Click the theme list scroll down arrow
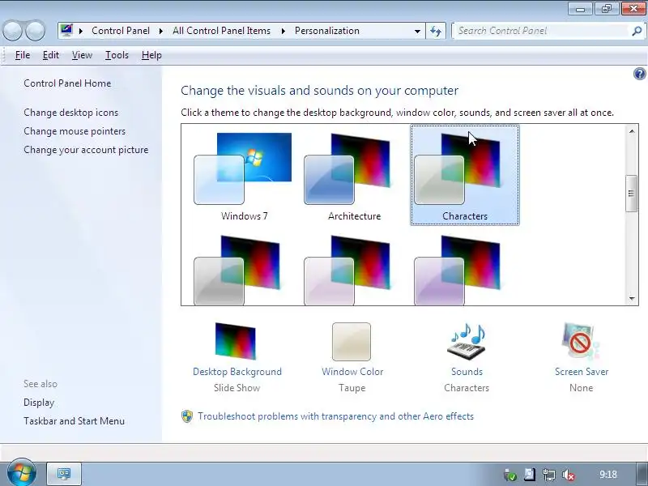 pyautogui.click(x=632, y=298)
